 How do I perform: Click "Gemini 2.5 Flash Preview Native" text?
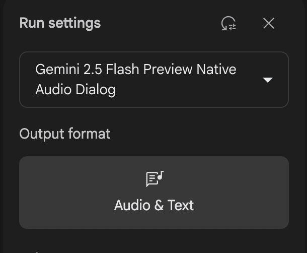coord(135,69)
